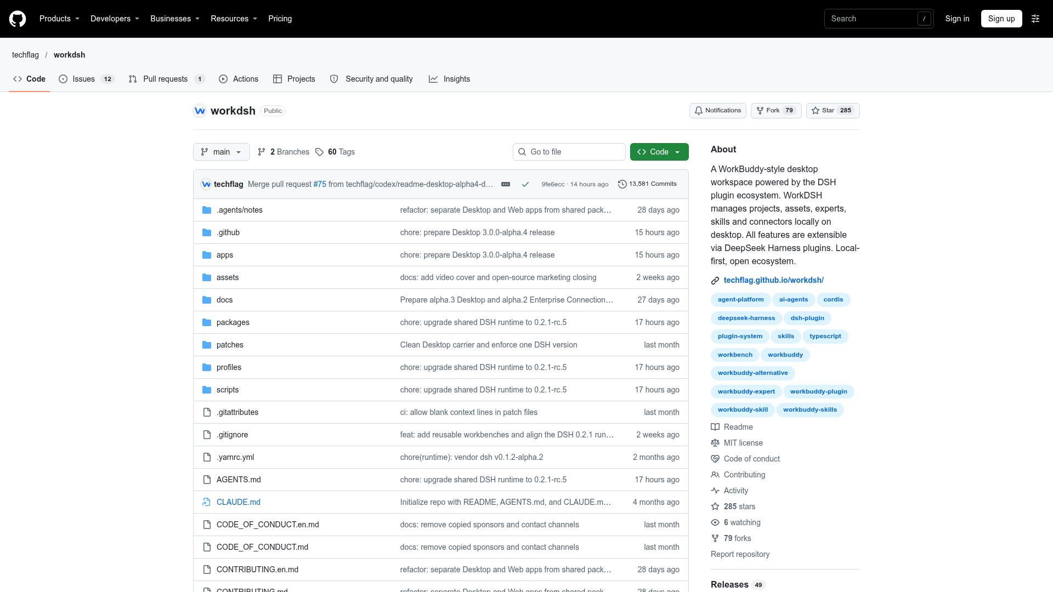Open the deepseek-harness topic tag
Viewport: 1053px width, 592px height.
click(x=746, y=318)
